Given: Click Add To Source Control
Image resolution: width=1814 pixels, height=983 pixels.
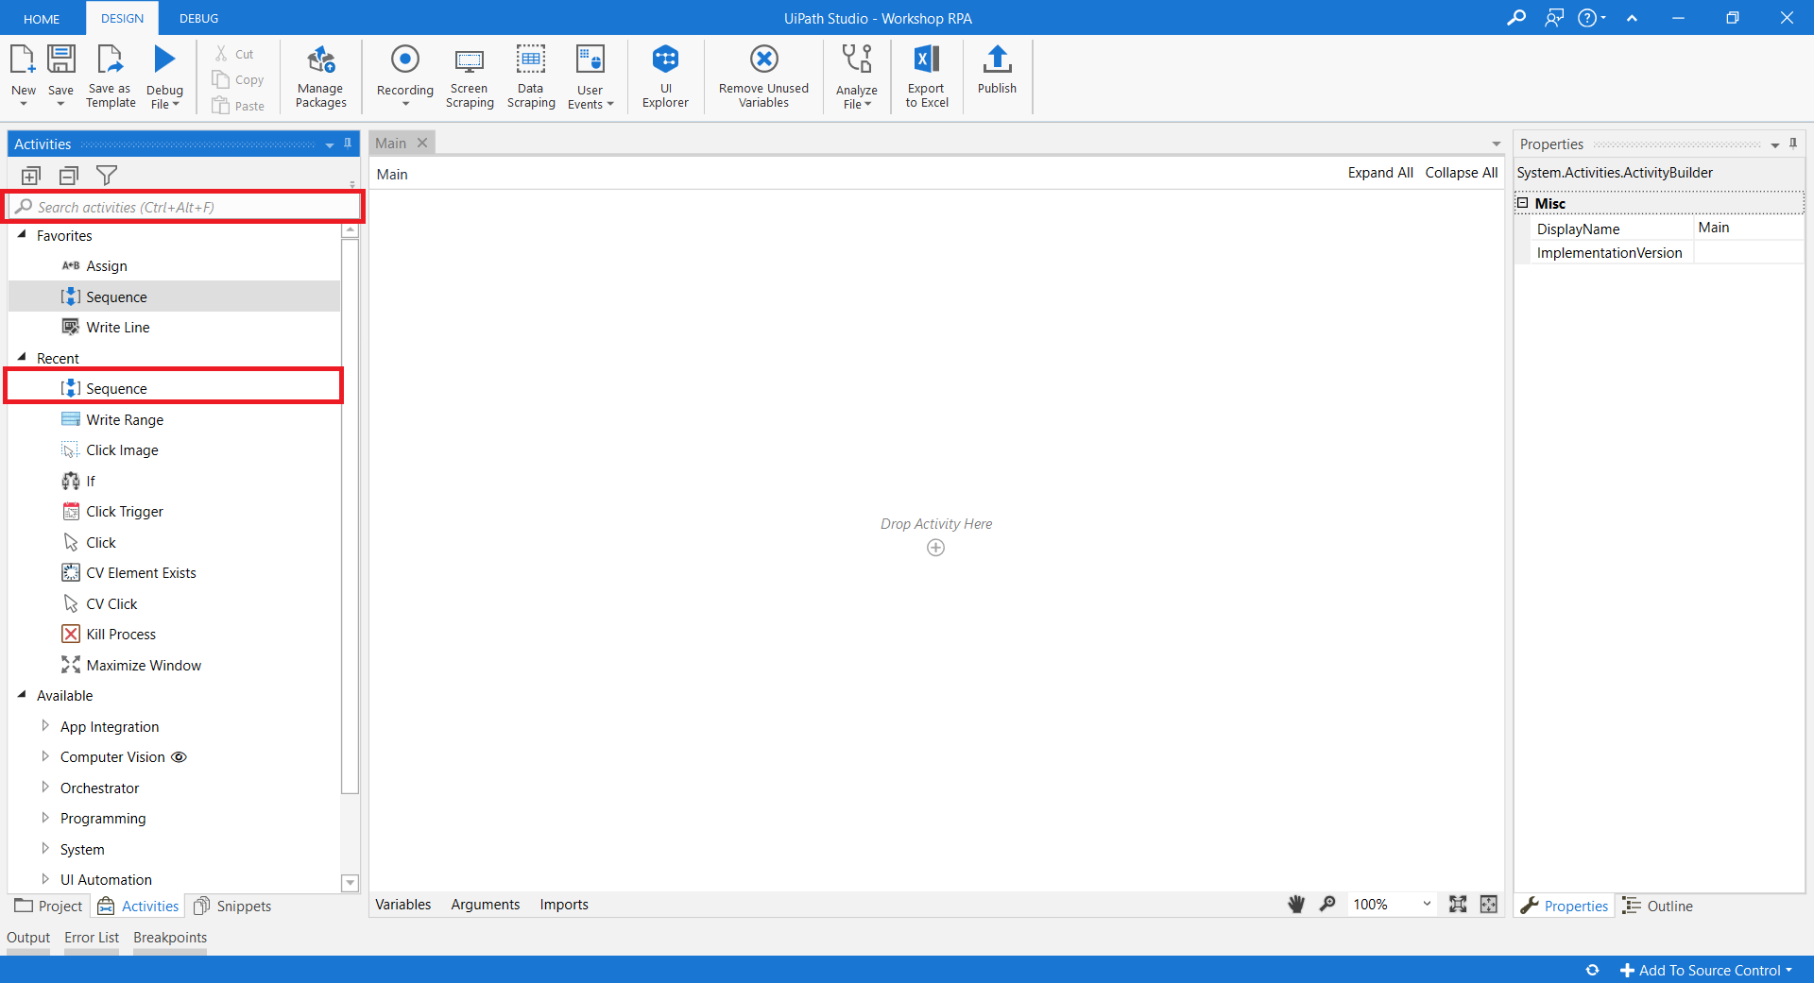Looking at the screenshot, I should pos(1707,971).
